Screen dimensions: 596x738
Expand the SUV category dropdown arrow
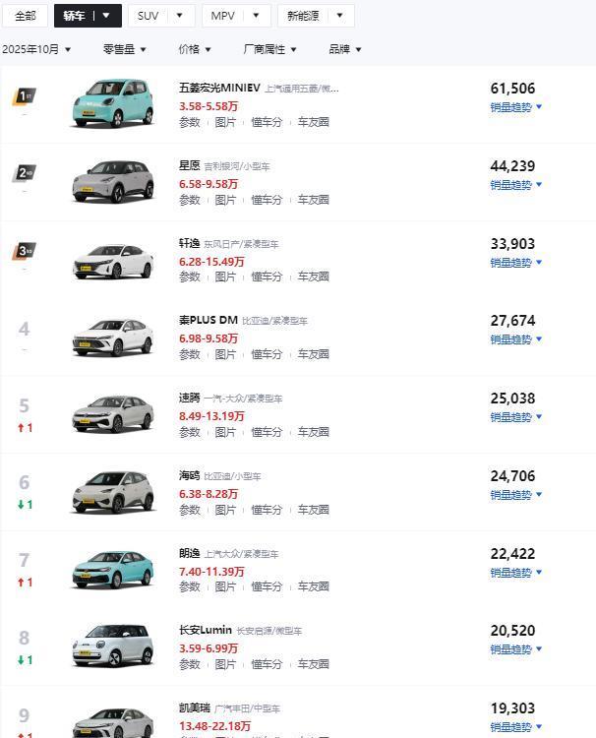point(178,16)
